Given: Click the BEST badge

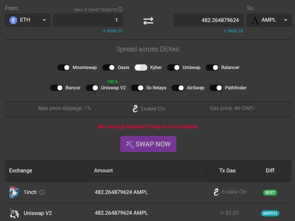Looking at the screenshot, I should click(270, 193).
